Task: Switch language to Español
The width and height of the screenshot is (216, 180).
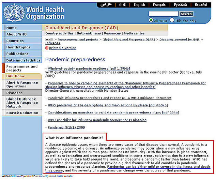Action: pyautogui.click(x=201, y=5)
